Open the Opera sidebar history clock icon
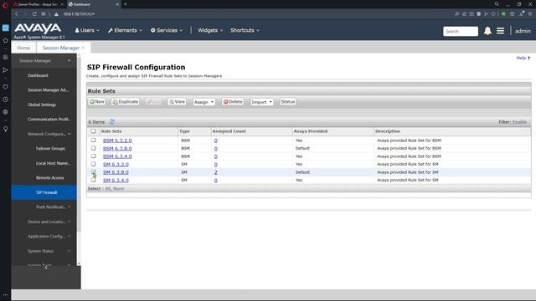This screenshot has width=536, height=301. 6,99
